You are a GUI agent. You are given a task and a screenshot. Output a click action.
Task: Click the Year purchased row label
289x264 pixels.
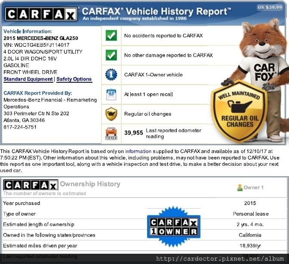coord(22,203)
